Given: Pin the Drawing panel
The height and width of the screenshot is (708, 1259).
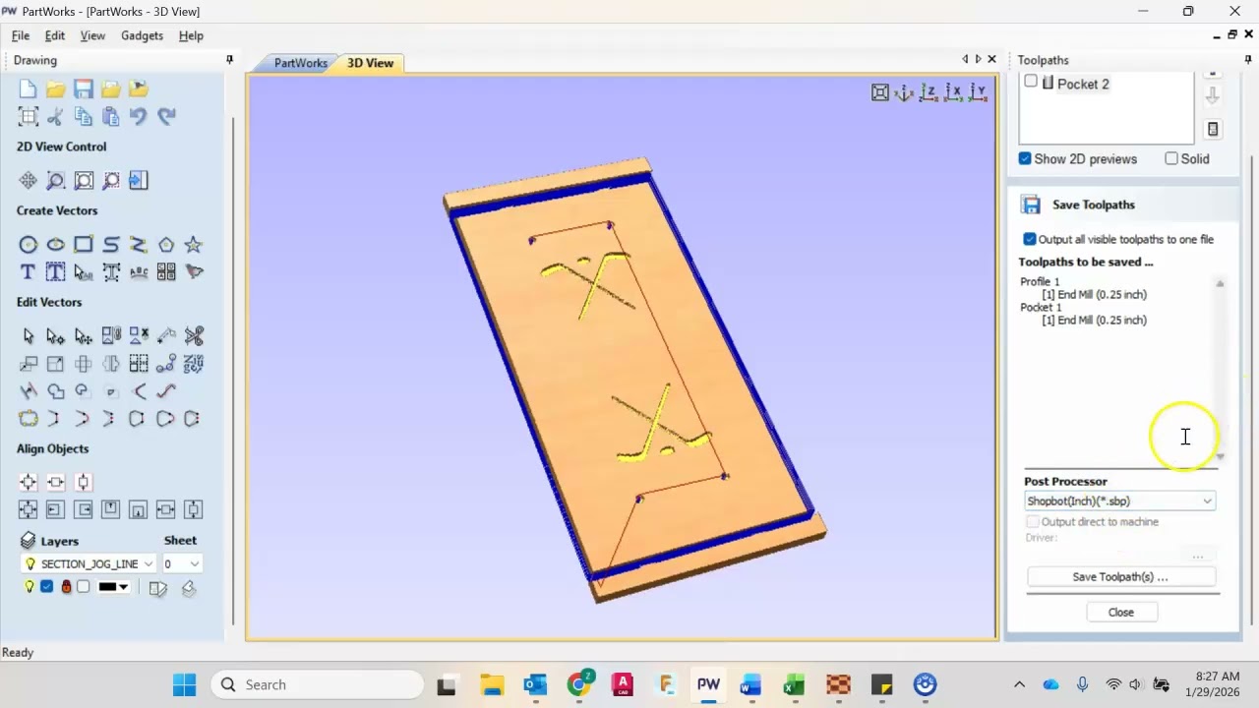Looking at the screenshot, I should tap(229, 60).
